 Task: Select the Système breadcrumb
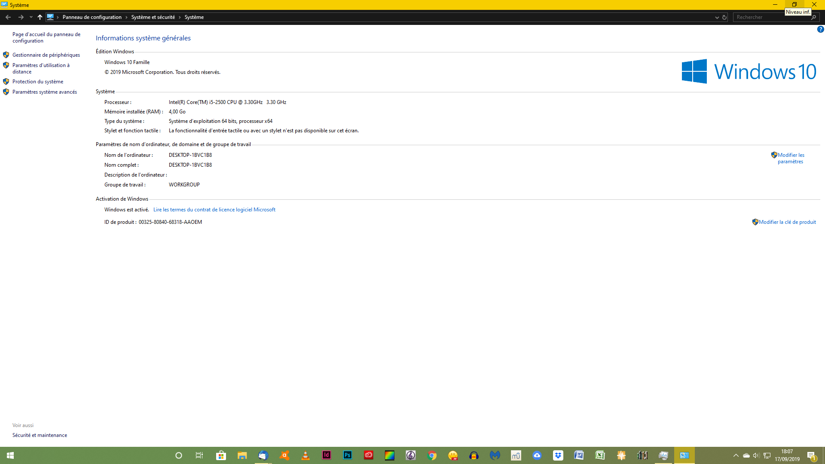(x=194, y=17)
